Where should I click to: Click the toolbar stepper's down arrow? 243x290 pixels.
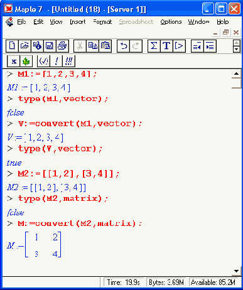point(236,50)
